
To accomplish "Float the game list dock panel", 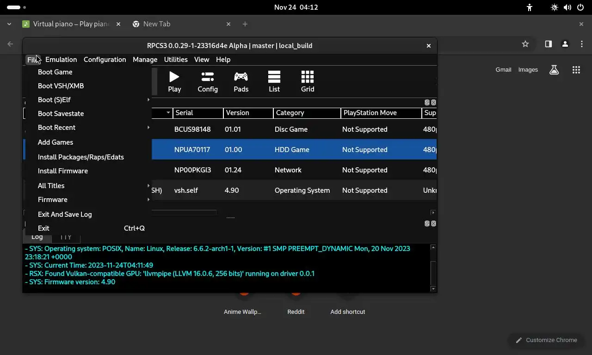I will pos(427,103).
